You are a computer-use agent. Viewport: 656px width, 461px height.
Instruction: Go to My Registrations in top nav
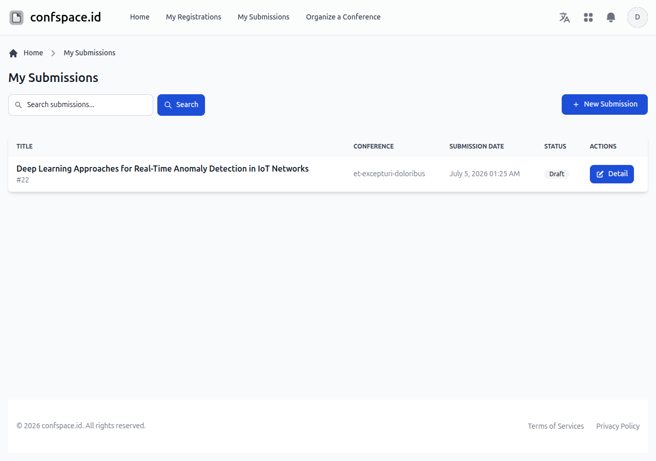pos(194,17)
